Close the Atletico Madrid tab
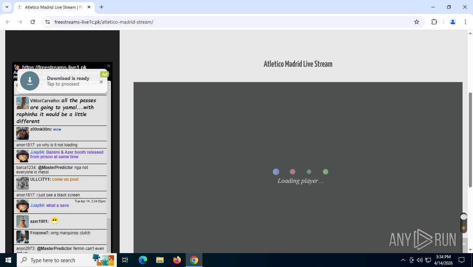Viewport: 473px width, 267px height. 89,7
